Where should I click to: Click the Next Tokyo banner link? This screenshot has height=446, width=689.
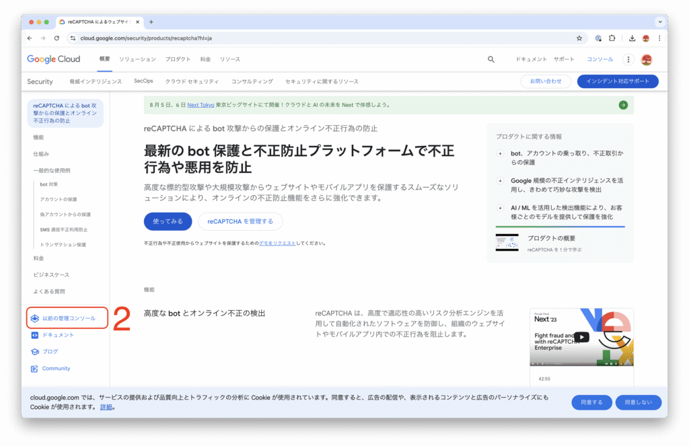click(x=201, y=105)
